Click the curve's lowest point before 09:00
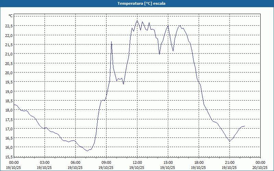274x171 pixels. 87,150
